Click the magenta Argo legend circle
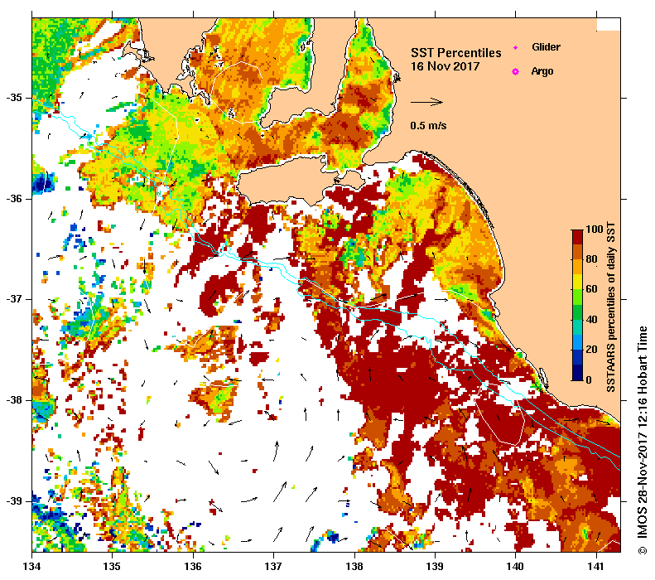The width and height of the screenshot is (655, 580). coord(516,71)
